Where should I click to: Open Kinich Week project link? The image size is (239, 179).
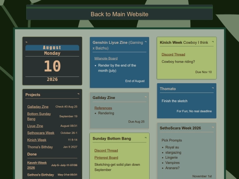coord(37,140)
